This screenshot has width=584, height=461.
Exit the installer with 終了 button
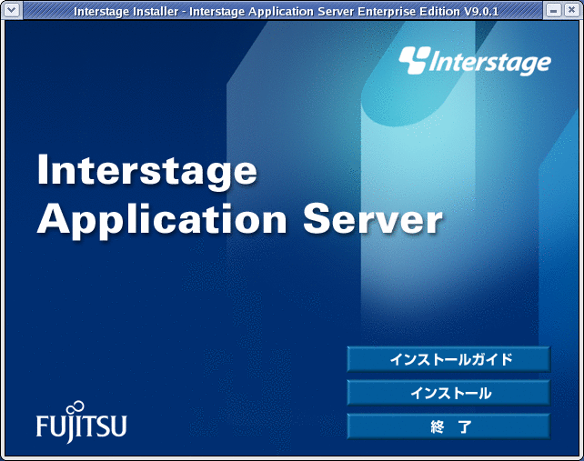coord(448,426)
